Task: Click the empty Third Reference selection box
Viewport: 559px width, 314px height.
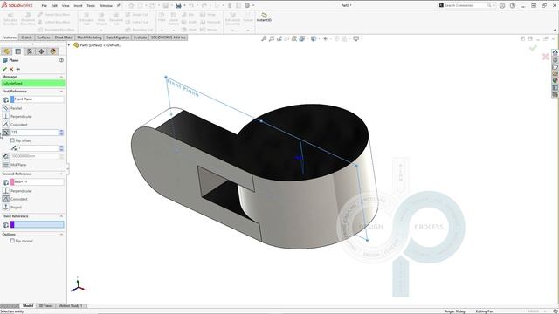Action: [37, 225]
